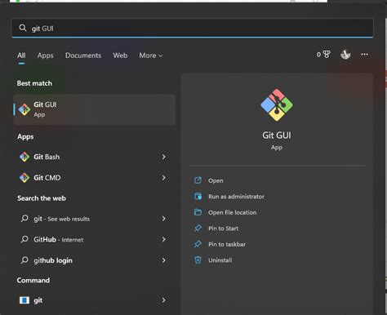Open the three-dot options menu
Viewport: 387px width, 315px height.
pyautogui.click(x=364, y=55)
